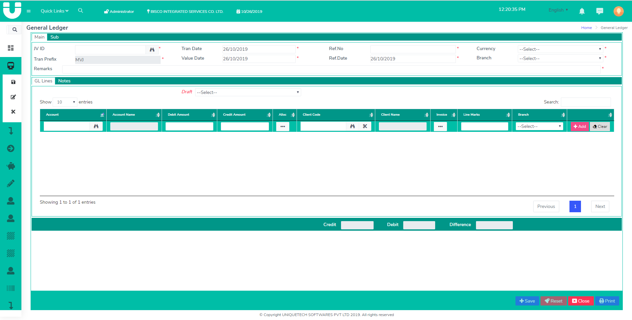
Task: Click the notification bell icon
Action: (x=582, y=11)
